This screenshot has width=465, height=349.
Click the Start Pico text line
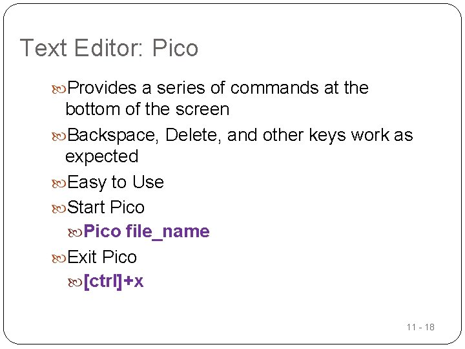point(106,207)
